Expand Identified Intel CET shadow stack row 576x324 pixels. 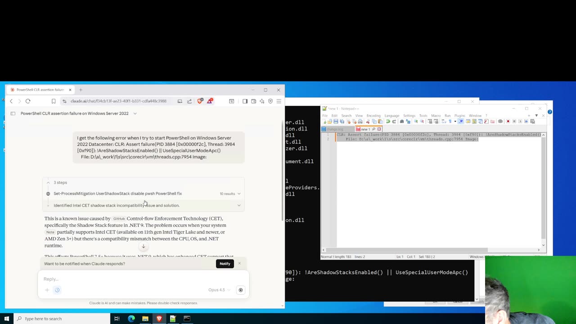(144, 205)
